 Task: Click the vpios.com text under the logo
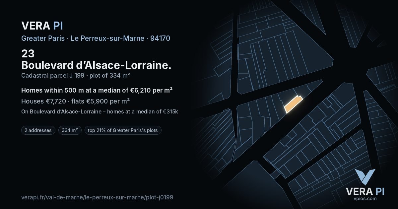coord(365,198)
